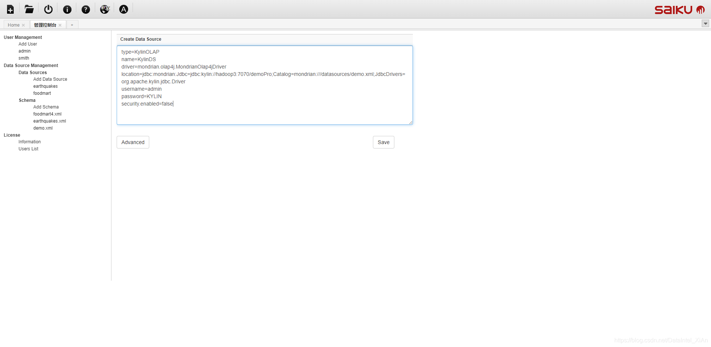Open demo.xml schema
Screen dimensions: 711x347
pyautogui.click(x=43, y=128)
